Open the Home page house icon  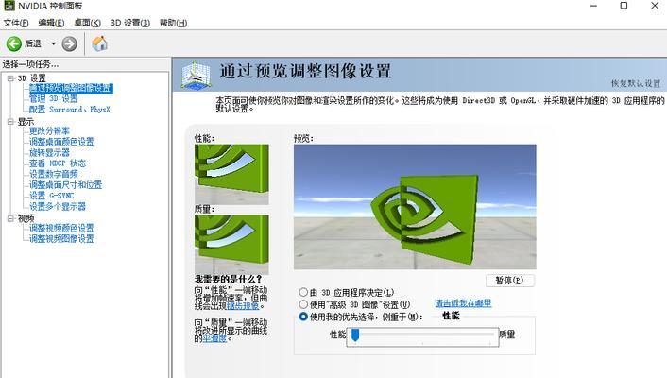pyautogui.click(x=99, y=43)
